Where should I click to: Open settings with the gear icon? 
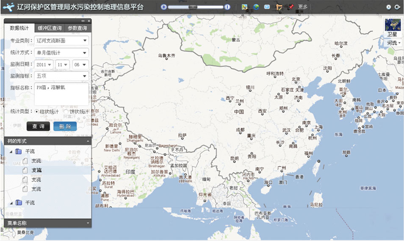[389, 7]
